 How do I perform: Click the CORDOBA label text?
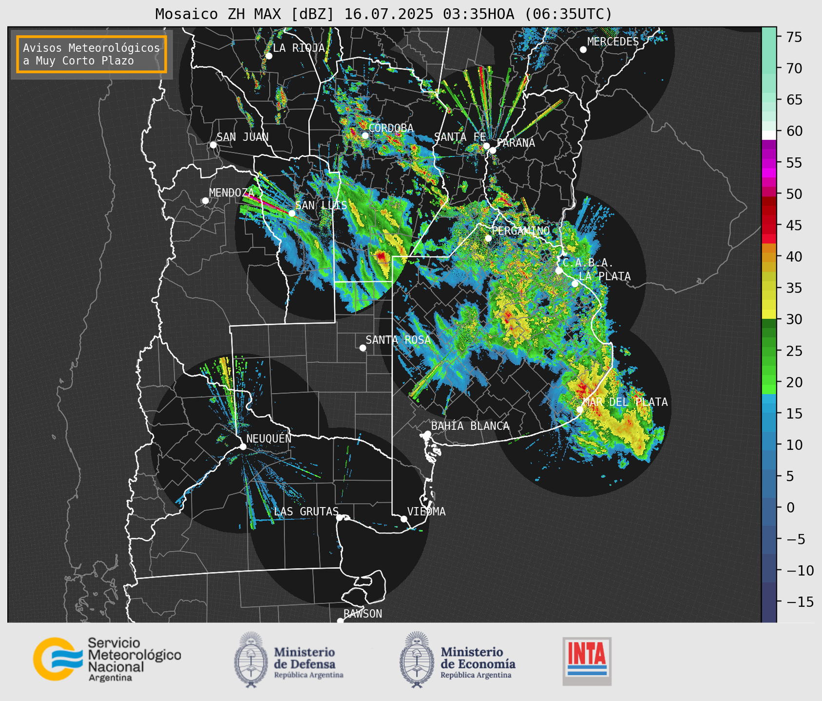(391, 128)
